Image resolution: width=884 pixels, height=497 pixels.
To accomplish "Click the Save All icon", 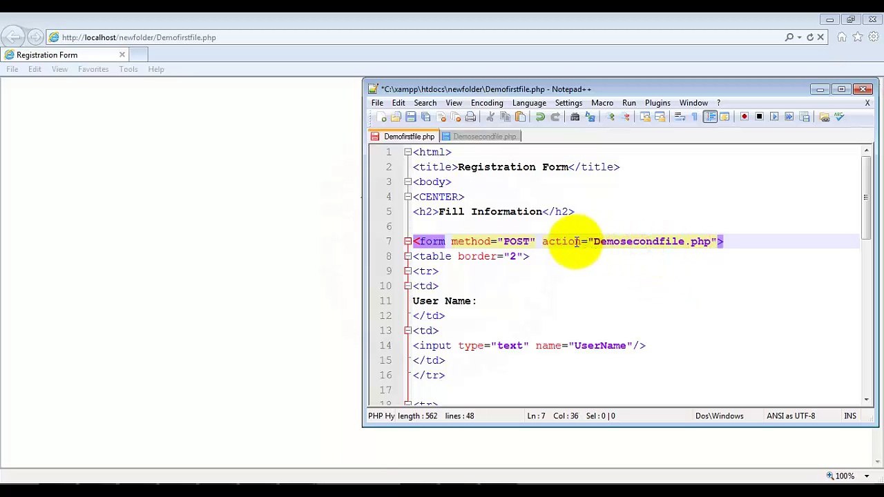I will click(x=425, y=117).
